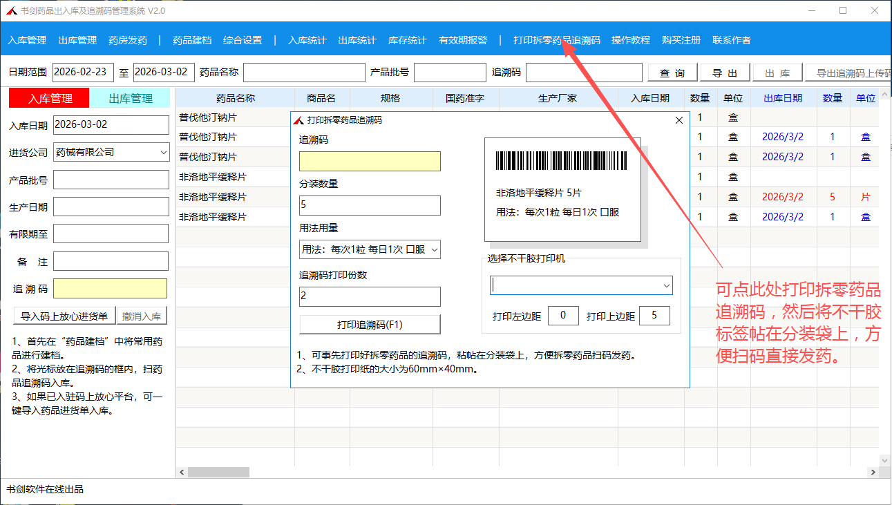Select the 库存统计 menu item
Viewport: 892px width, 505px height.
pos(407,40)
